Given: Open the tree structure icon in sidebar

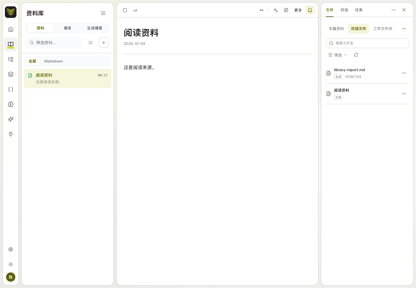Looking at the screenshot, I should pyautogui.click(x=11, y=59).
